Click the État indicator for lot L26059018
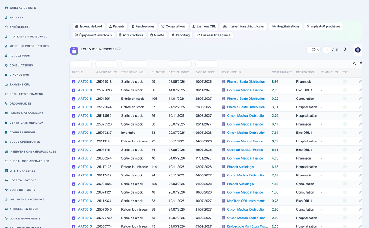Viewport: 369px width, 228px height. (345, 82)
